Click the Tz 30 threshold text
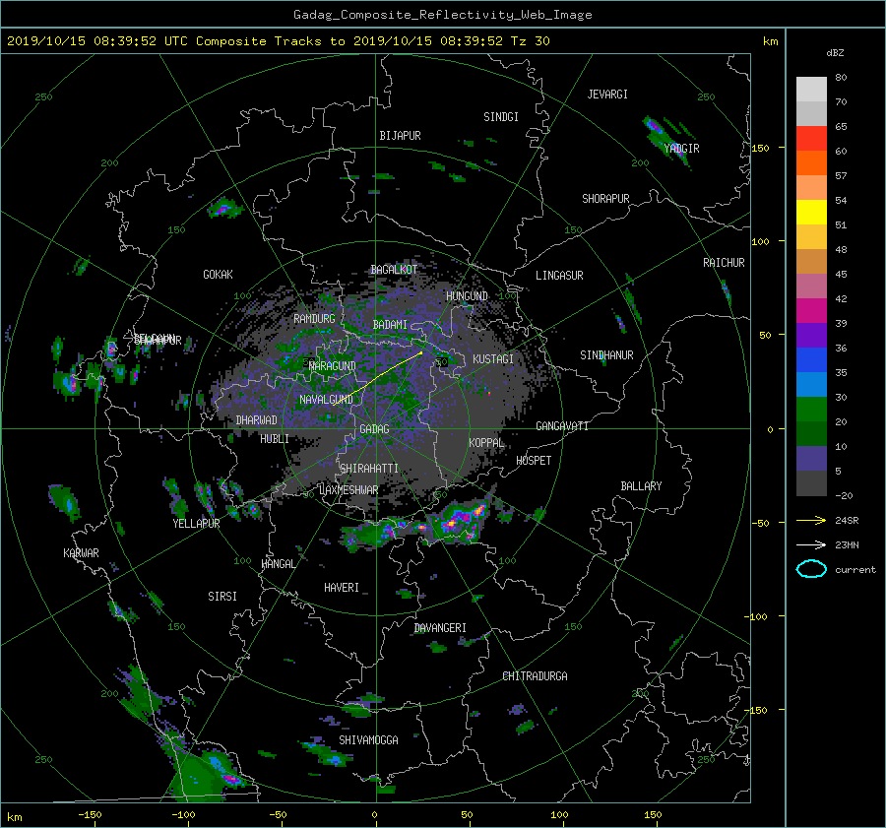The width and height of the screenshot is (886, 828). tap(530, 40)
